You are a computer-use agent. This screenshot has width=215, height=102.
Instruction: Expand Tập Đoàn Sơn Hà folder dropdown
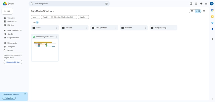tap(53, 11)
